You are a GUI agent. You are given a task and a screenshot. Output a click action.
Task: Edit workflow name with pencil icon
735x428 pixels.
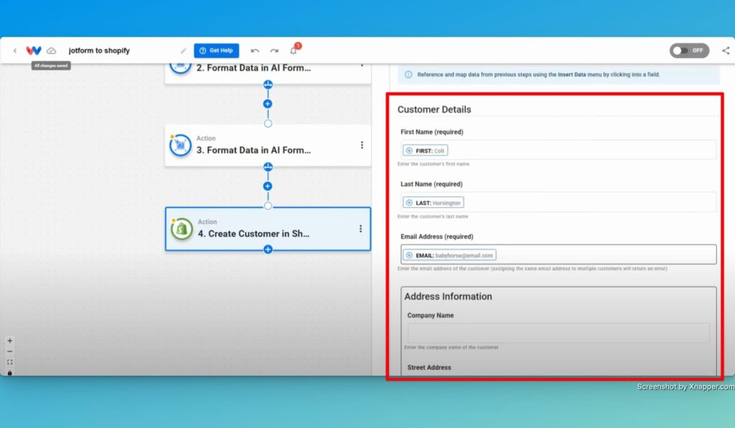[x=183, y=51]
